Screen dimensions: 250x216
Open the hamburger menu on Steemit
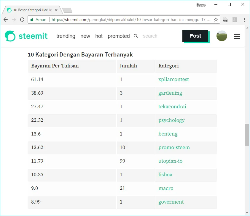(237, 36)
